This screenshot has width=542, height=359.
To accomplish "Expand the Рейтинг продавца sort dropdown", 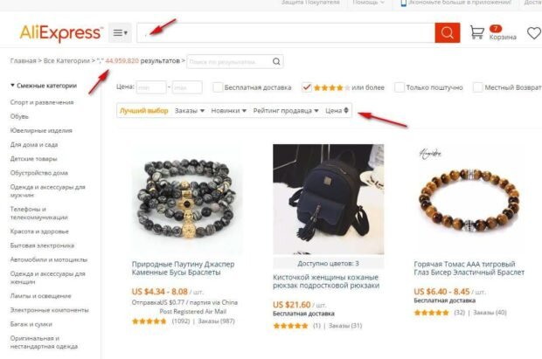I will [286, 111].
